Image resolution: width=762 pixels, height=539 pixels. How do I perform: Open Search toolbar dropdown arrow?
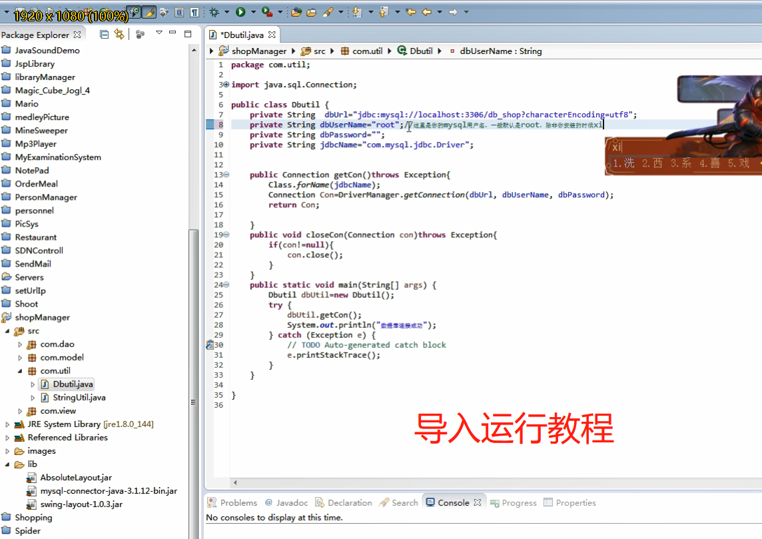click(x=340, y=12)
